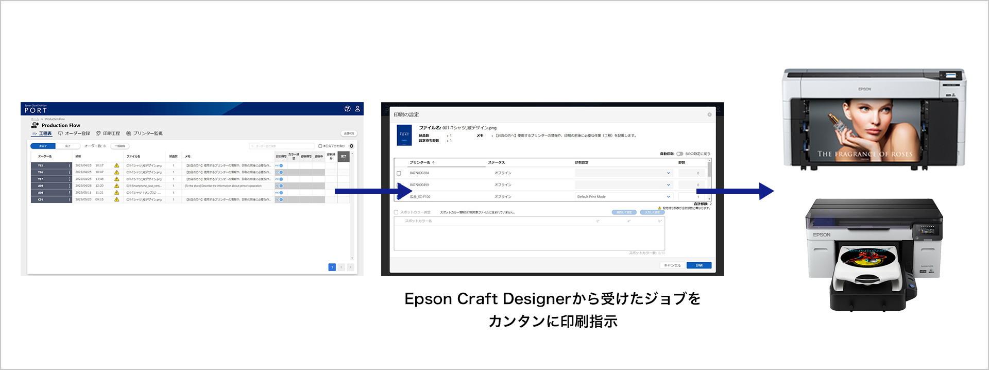Click warning icon on order C01
The width and height of the screenshot is (989, 370).
[x=116, y=199]
